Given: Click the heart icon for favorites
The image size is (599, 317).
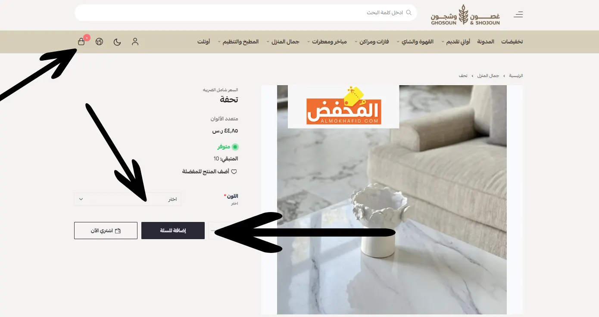Looking at the screenshot, I should tap(234, 172).
